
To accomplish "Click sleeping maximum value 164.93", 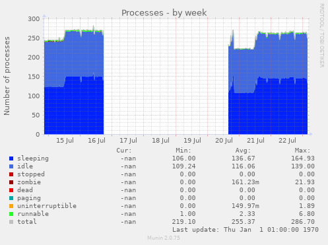I will pos(303,158).
